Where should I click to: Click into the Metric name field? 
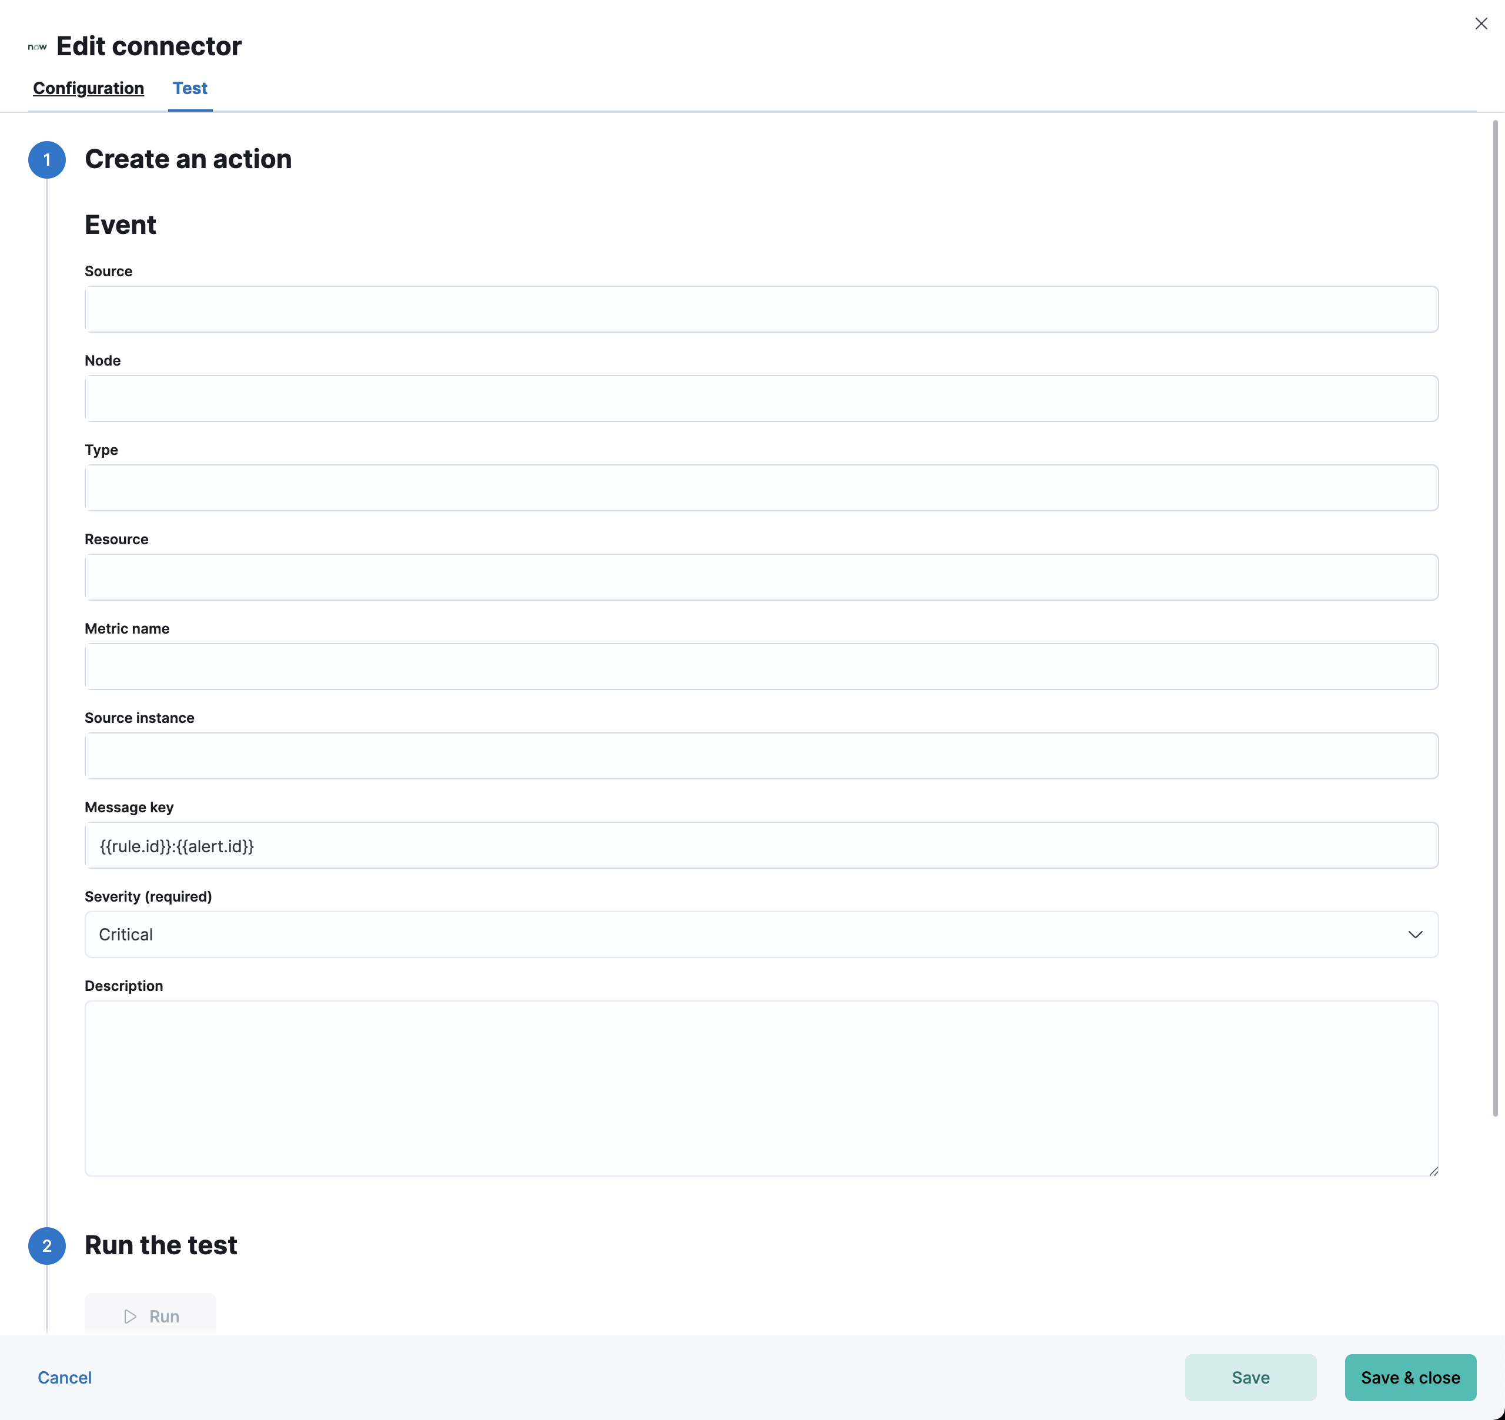(757, 666)
